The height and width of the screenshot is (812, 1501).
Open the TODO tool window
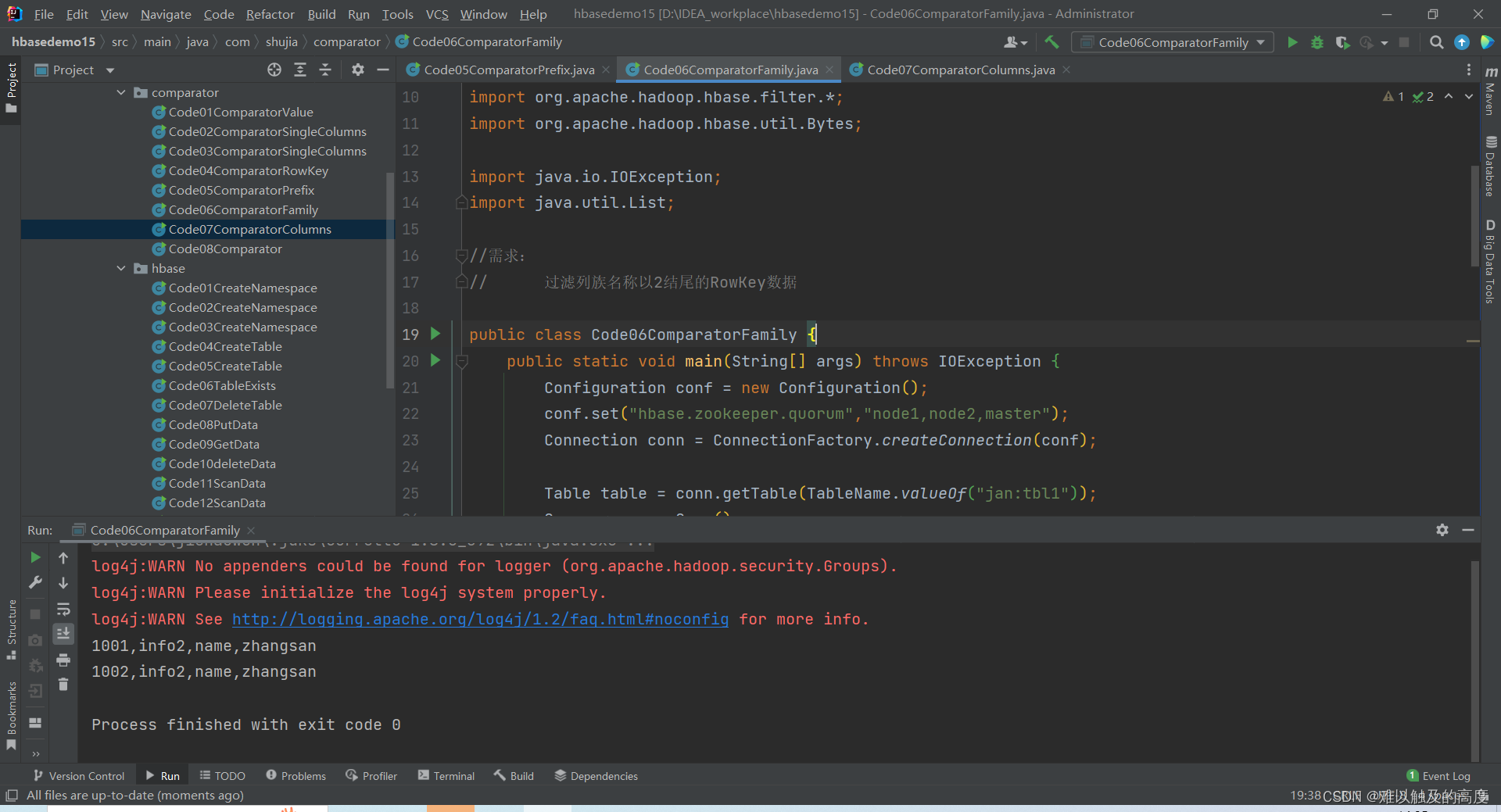point(222,775)
